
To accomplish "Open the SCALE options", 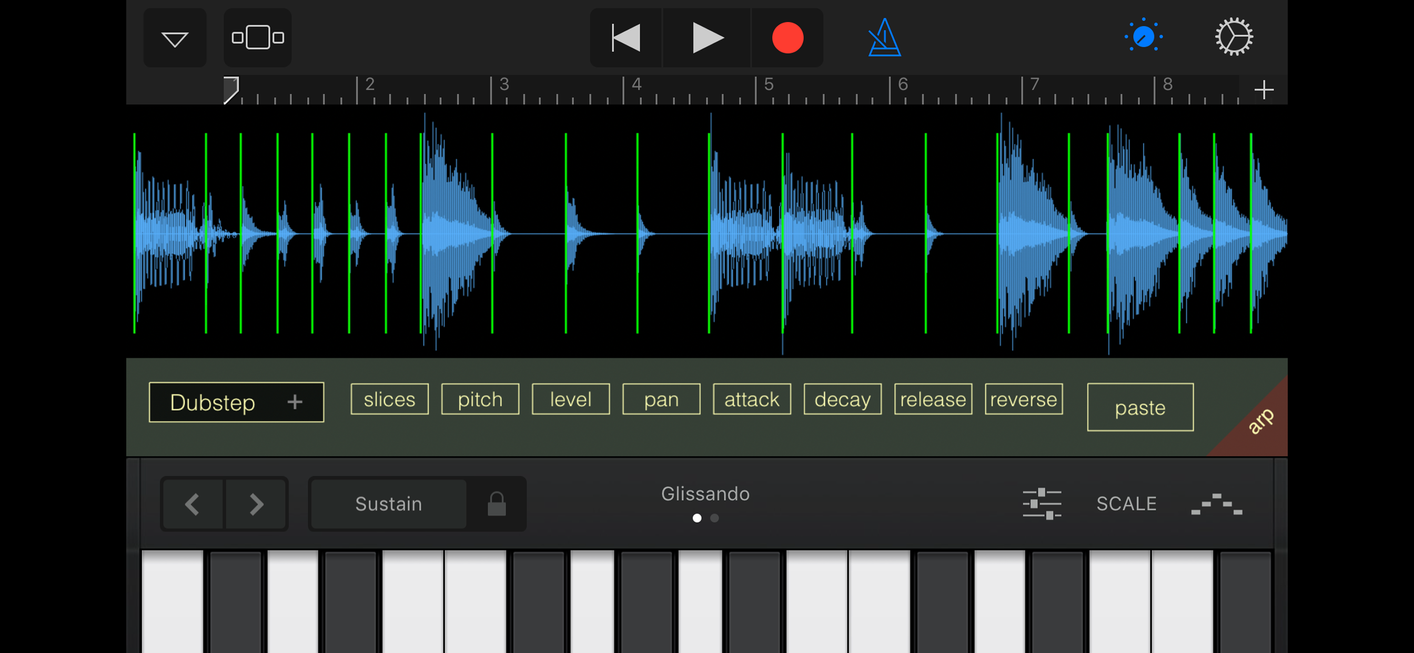I will point(1126,503).
